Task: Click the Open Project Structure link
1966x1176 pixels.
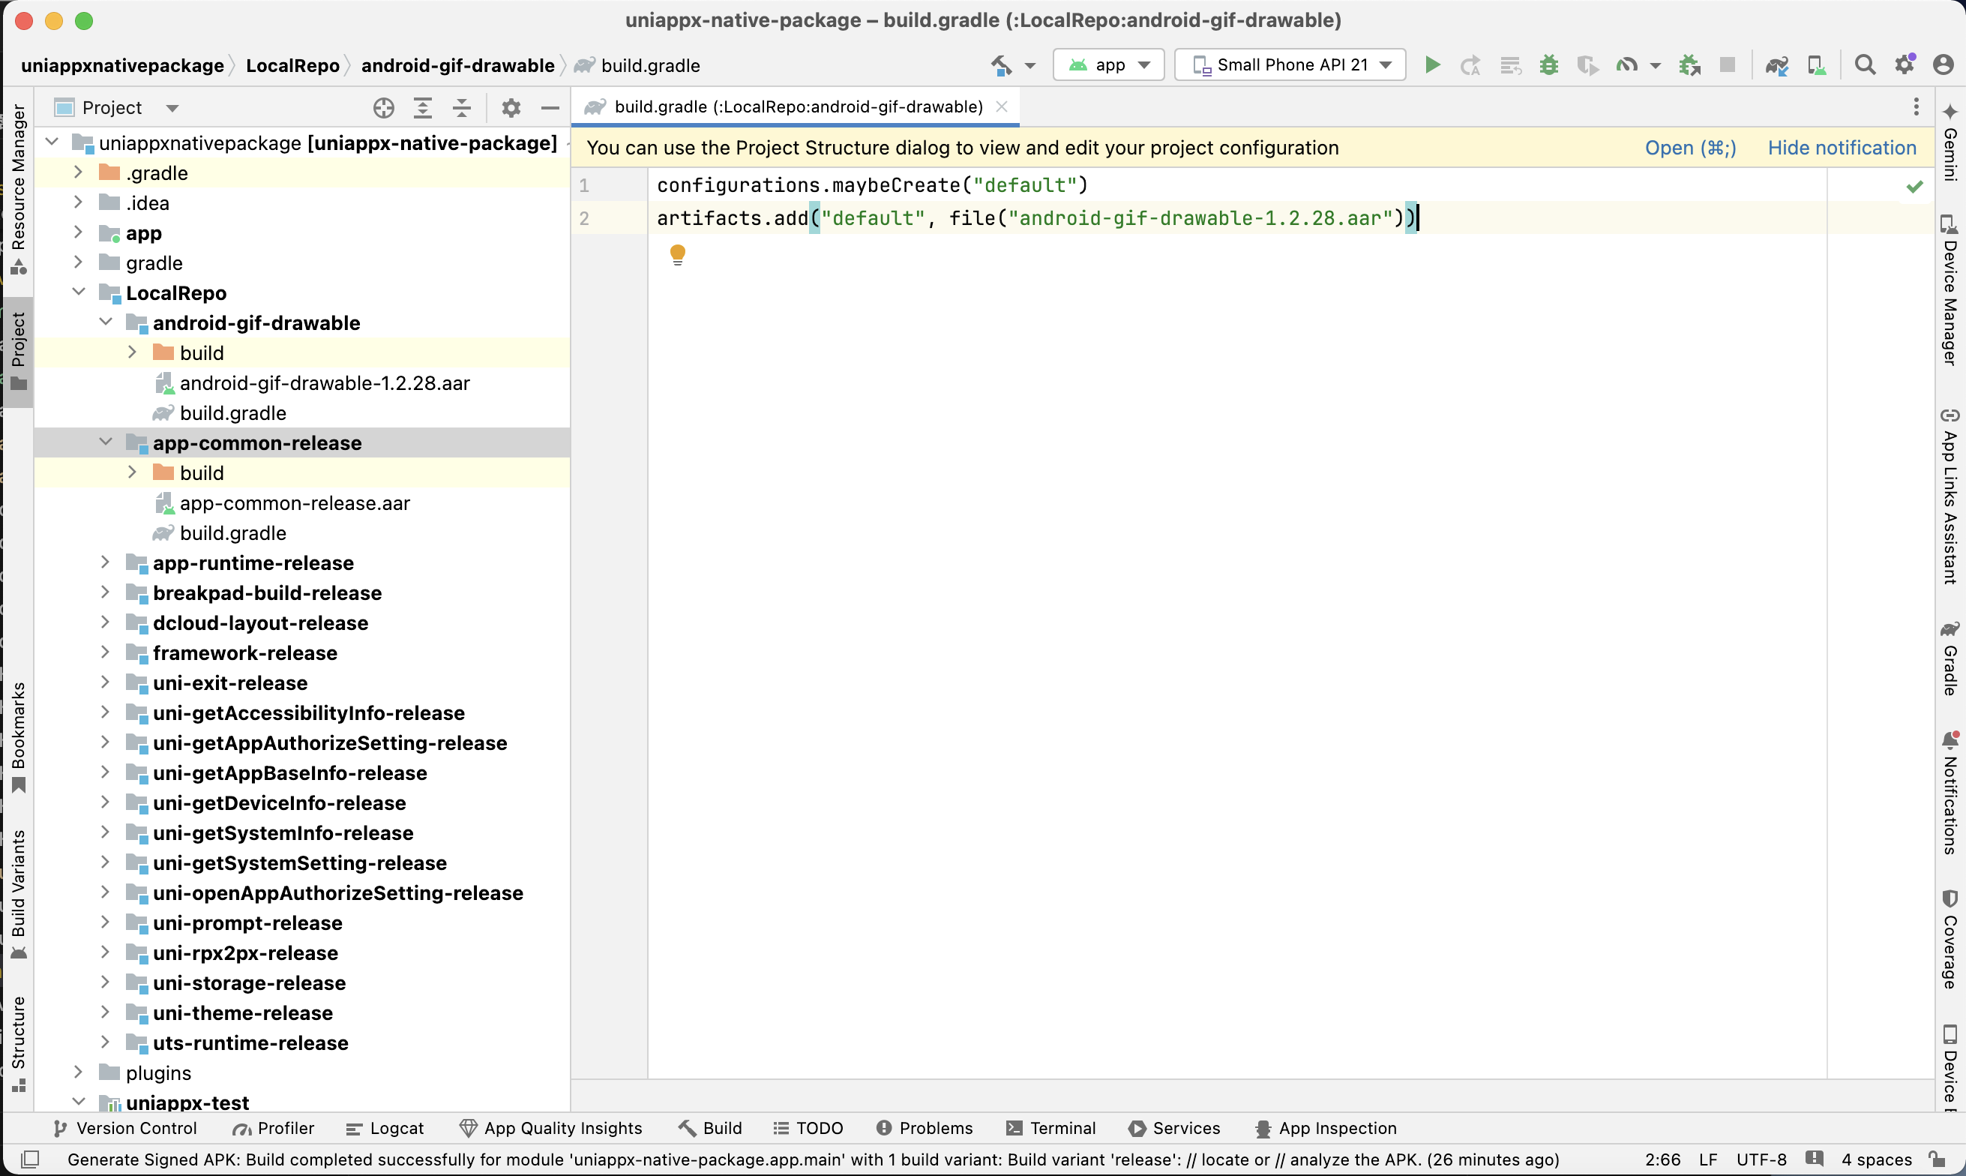Action: 1690,148
